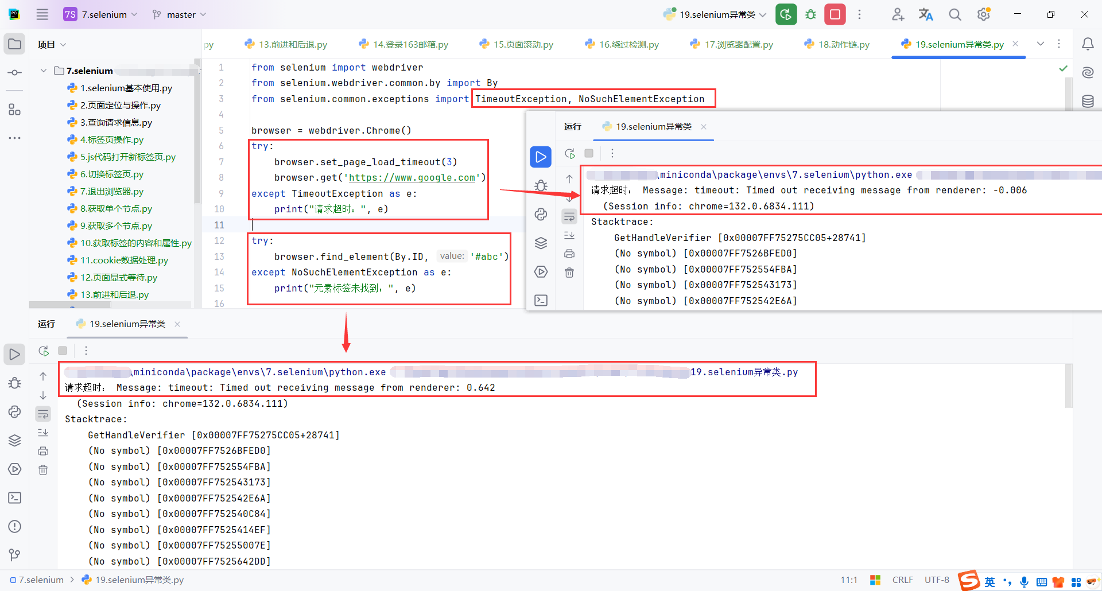Switch to 14.登录163邮箱.py editor tab
Screen dimensions: 1102x591
(x=403, y=44)
